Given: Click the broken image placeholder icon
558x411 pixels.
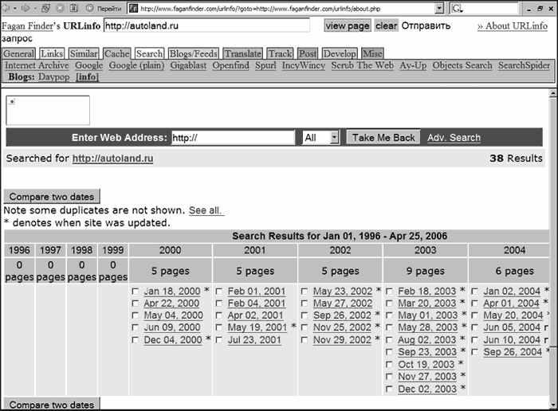Looking at the screenshot, I should point(11,103).
